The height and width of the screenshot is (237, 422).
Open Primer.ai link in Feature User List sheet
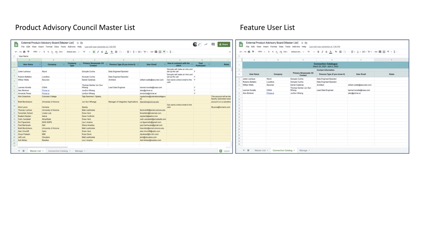pyautogui.click(x=270, y=93)
